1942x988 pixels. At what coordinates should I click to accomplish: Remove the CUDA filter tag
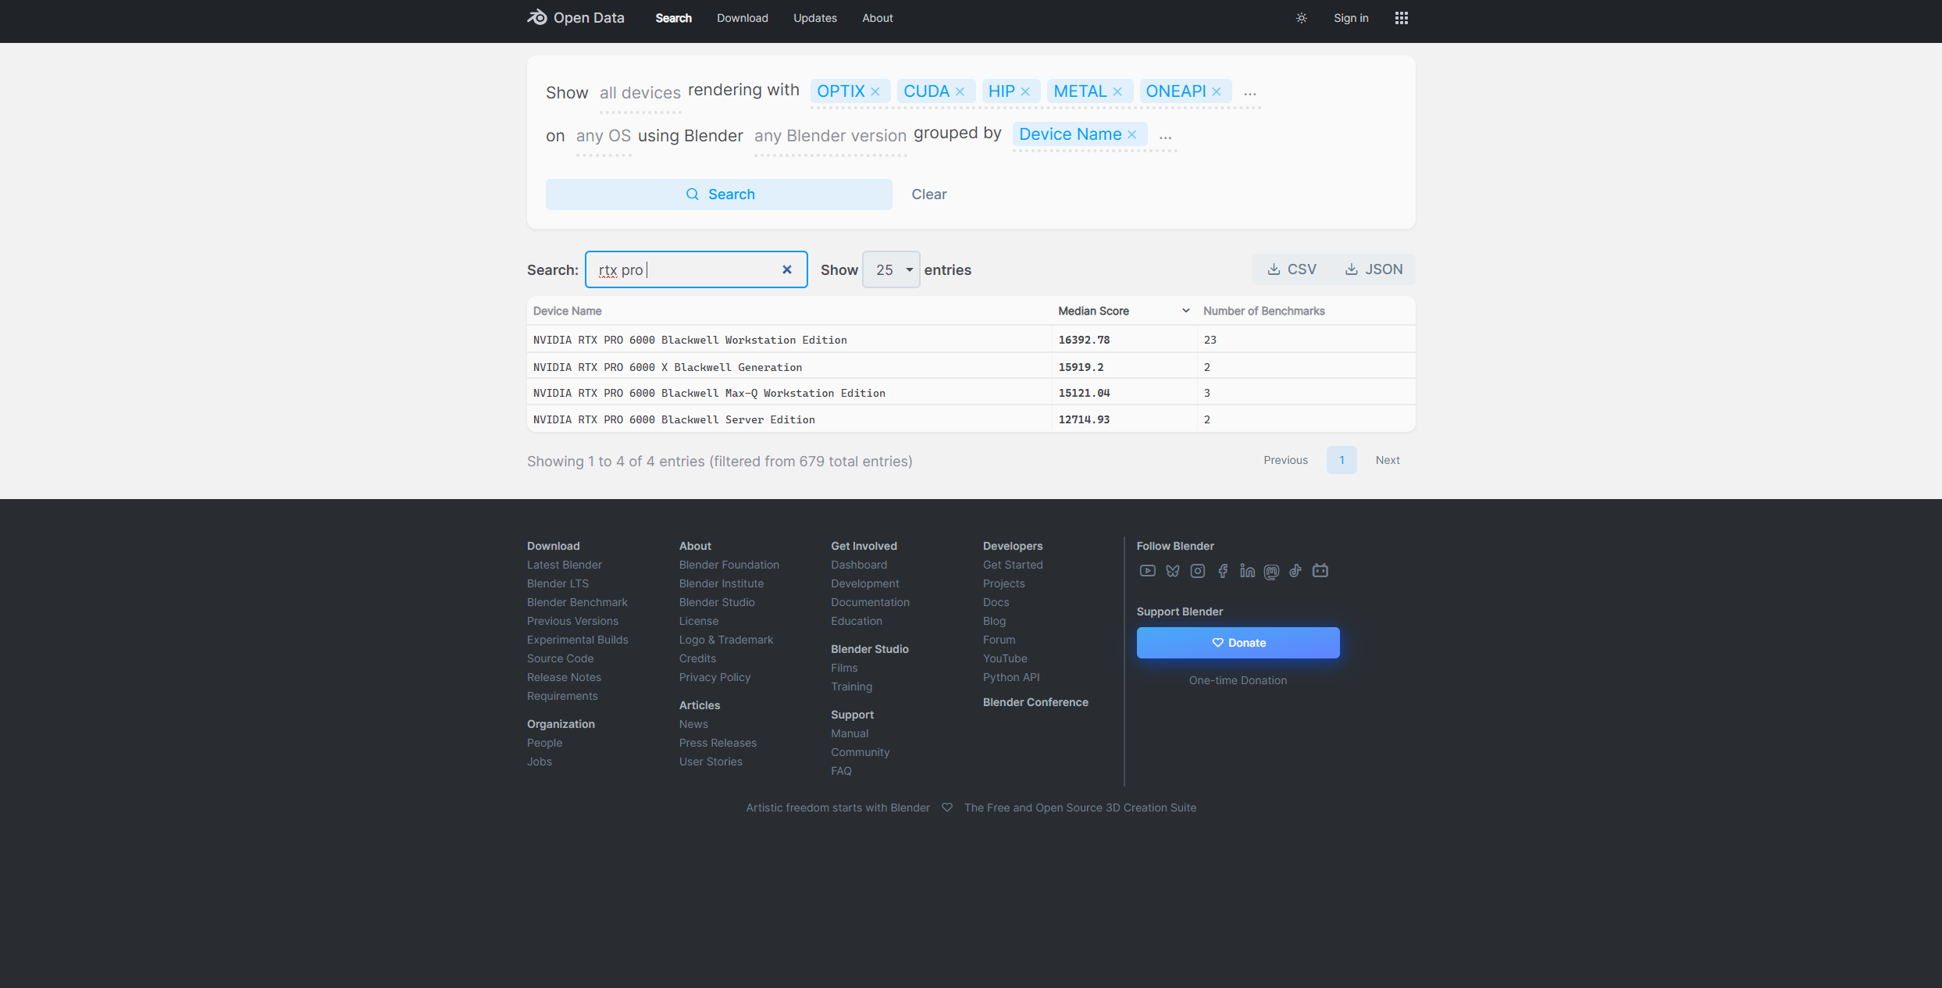click(960, 92)
